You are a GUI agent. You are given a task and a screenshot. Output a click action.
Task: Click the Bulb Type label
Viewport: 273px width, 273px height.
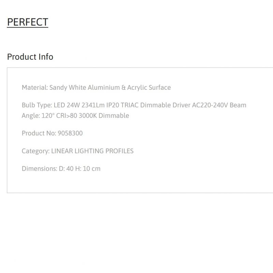tap(37, 105)
